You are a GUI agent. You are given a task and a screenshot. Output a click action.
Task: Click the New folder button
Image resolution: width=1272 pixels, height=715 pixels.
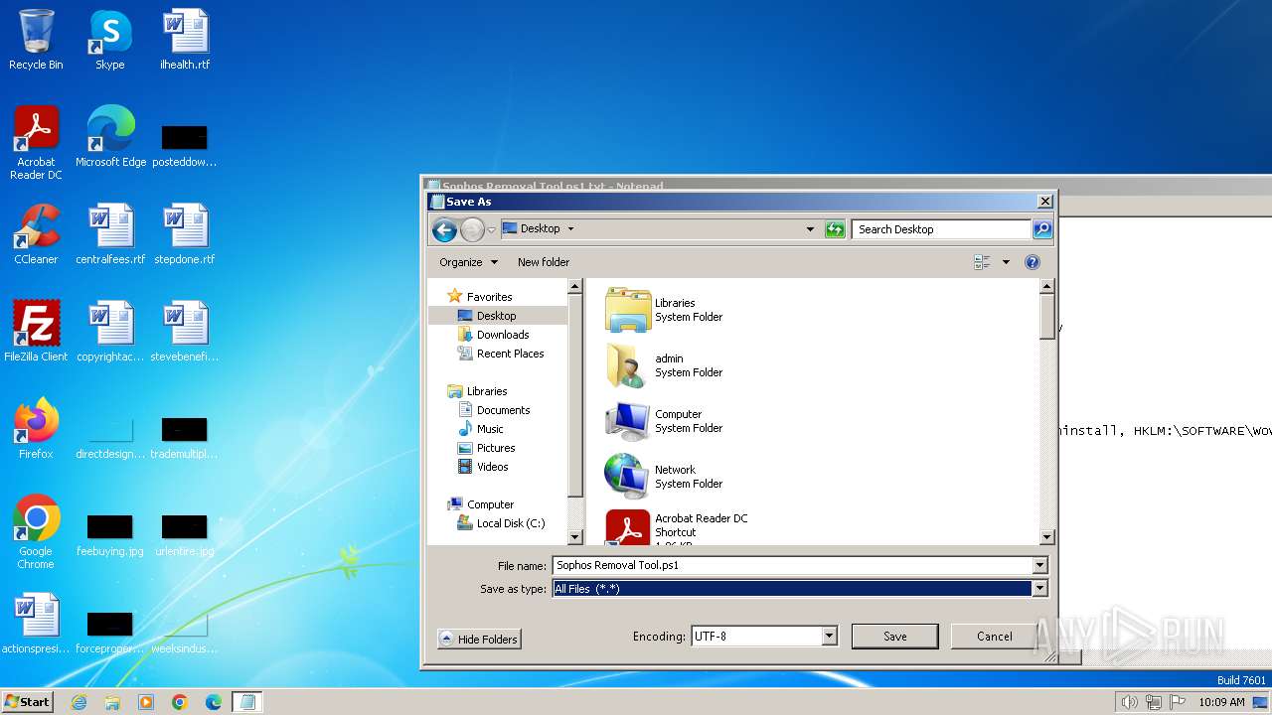point(544,262)
